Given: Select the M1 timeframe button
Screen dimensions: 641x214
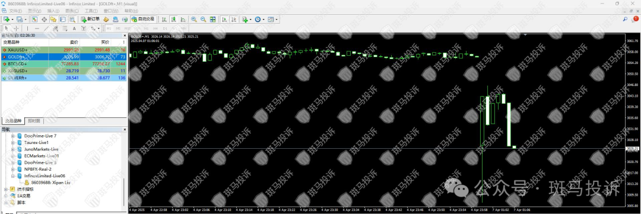Looking at the screenshot, I should pyautogui.click(x=109, y=28).
